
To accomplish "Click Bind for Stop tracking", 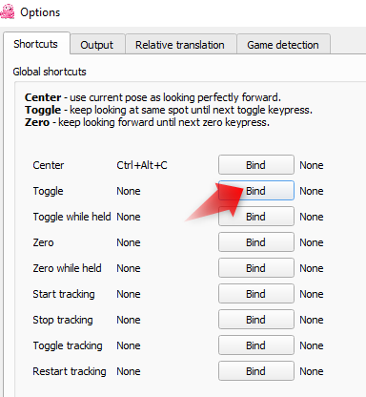I will (x=256, y=320).
